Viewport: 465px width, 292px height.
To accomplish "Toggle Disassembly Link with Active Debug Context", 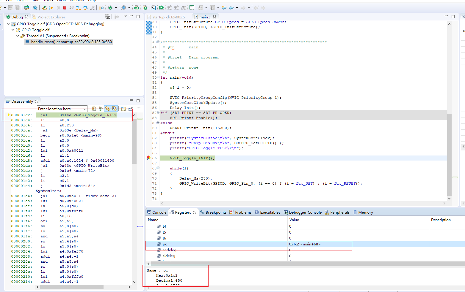I will click(107, 109).
